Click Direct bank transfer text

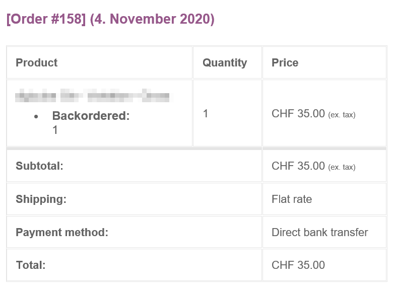pos(319,233)
